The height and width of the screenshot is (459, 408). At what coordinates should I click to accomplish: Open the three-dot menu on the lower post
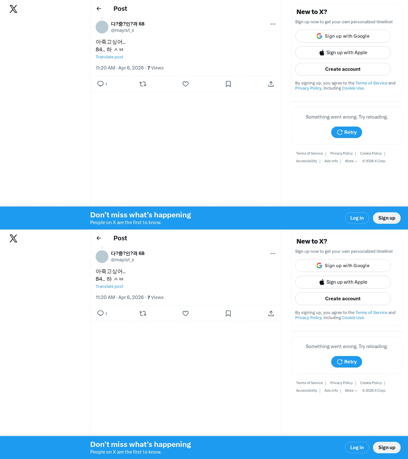tap(273, 253)
